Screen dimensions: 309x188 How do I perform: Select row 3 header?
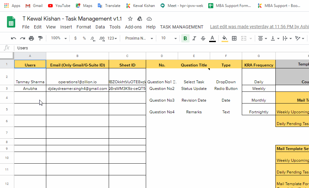(7, 88)
